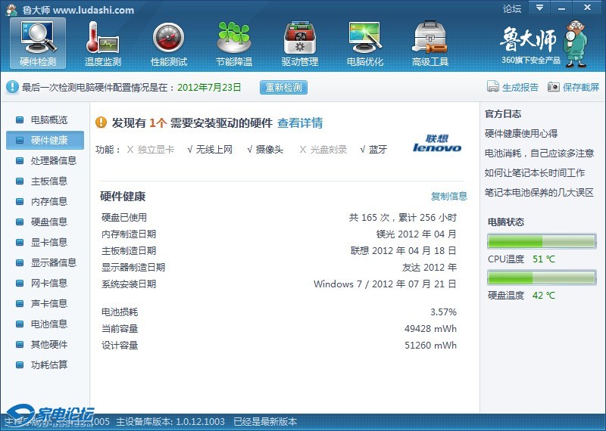
Task: Open the 硬件检测 hardware detection tool
Action: click(x=38, y=43)
